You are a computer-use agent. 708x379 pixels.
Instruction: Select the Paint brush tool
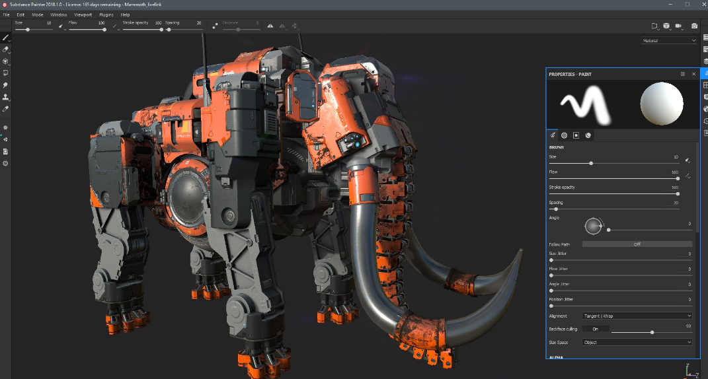5,38
